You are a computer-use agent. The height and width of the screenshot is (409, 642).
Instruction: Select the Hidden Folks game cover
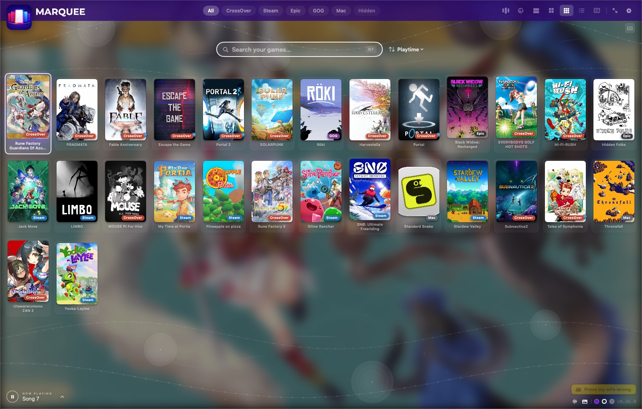tap(614, 109)
